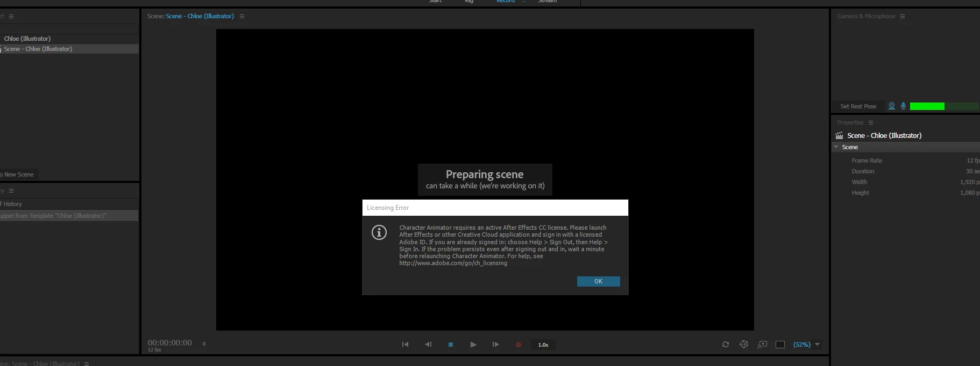The height and width of the screenshot is (366, 980).
Task: Click the Width value 1,920
Action: click(970, 182)
